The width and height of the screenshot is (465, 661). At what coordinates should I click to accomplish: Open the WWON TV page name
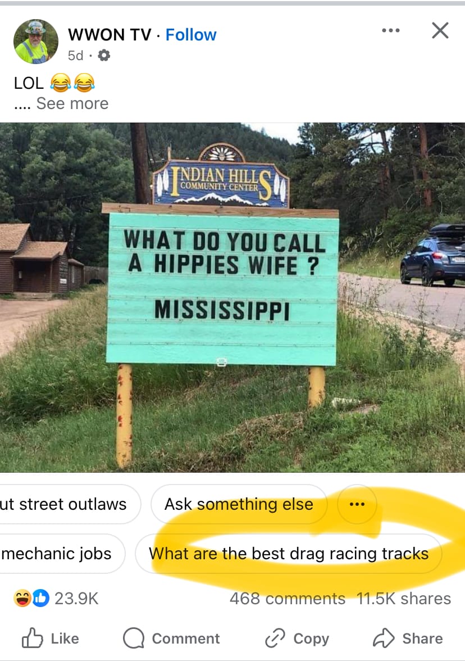[x=110, y=35]
